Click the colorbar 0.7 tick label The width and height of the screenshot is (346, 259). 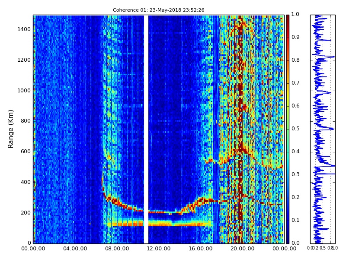pos(295,83)
